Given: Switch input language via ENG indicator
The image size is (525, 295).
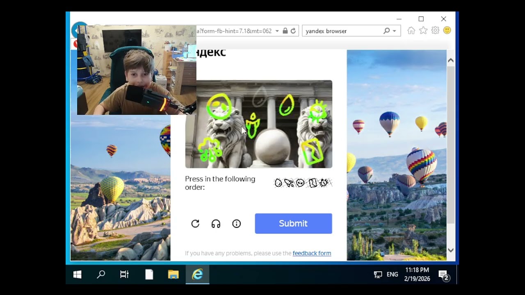Looking at the screenshot, I should [x=393, y=275].
